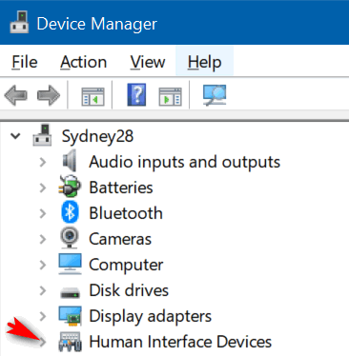The width and height of the screenshot is (349, 356).
Task: Select the 'Bluetooth' label
Action: [126, 213]
